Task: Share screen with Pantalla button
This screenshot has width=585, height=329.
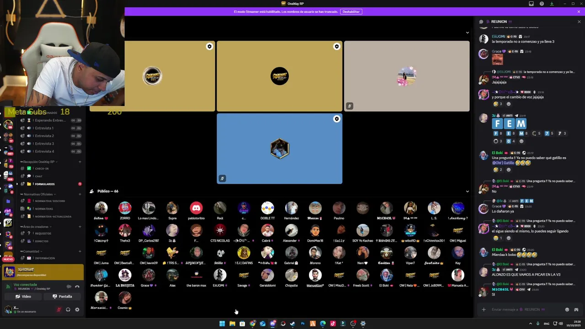Action: [x=62, y=297]
